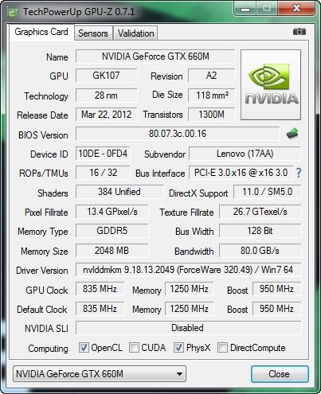Screen dimensions: 321x394
Task: Open the Validation tab
Action: (135, 33)
